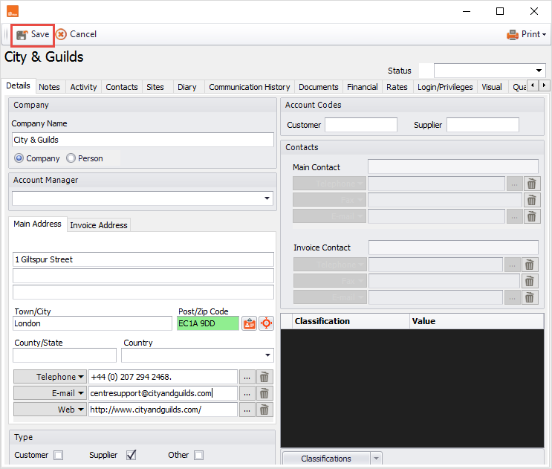Click the Company Name field

(x=143, y=140)
